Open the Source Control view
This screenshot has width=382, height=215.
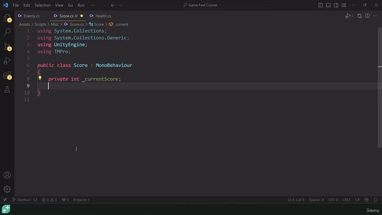click(x=7, y=47)
